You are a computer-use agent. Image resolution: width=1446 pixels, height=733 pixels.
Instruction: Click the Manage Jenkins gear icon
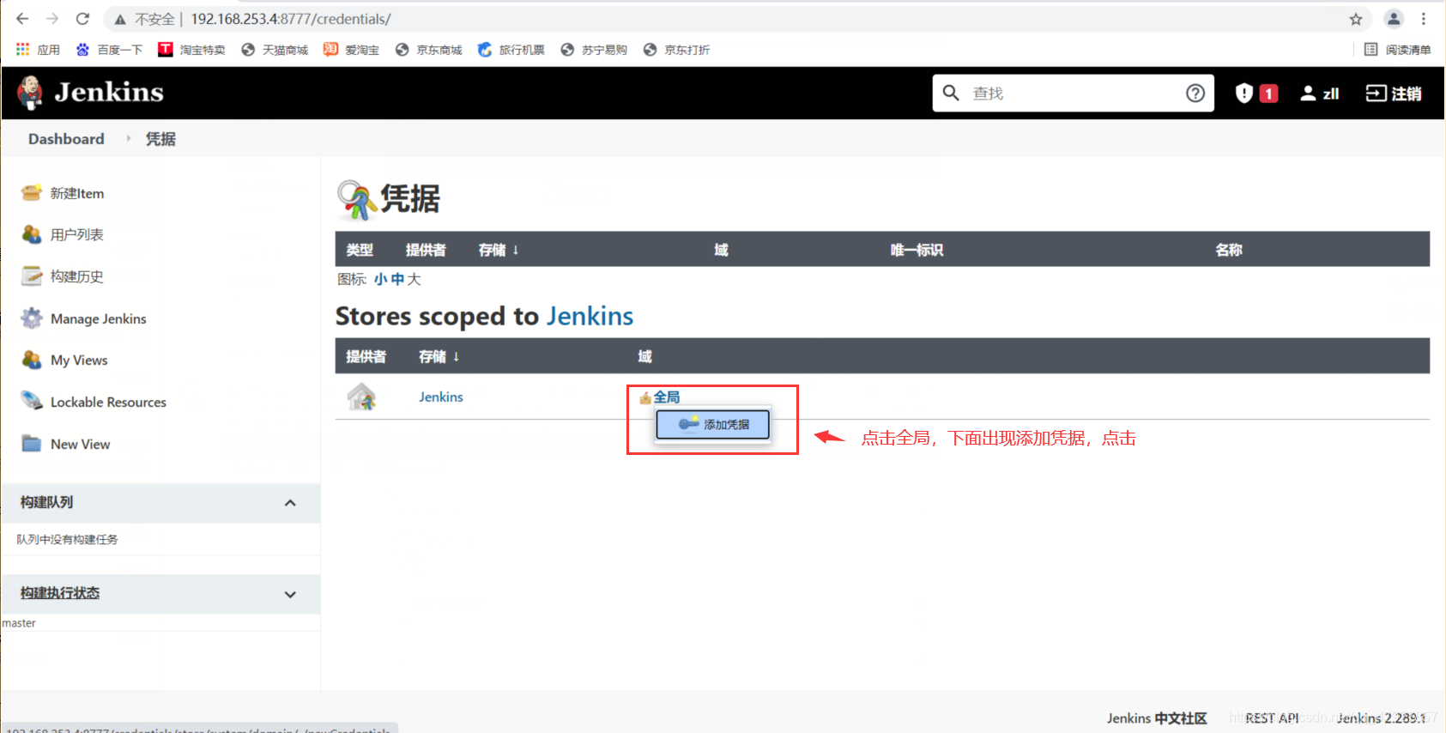click(32, 318)
